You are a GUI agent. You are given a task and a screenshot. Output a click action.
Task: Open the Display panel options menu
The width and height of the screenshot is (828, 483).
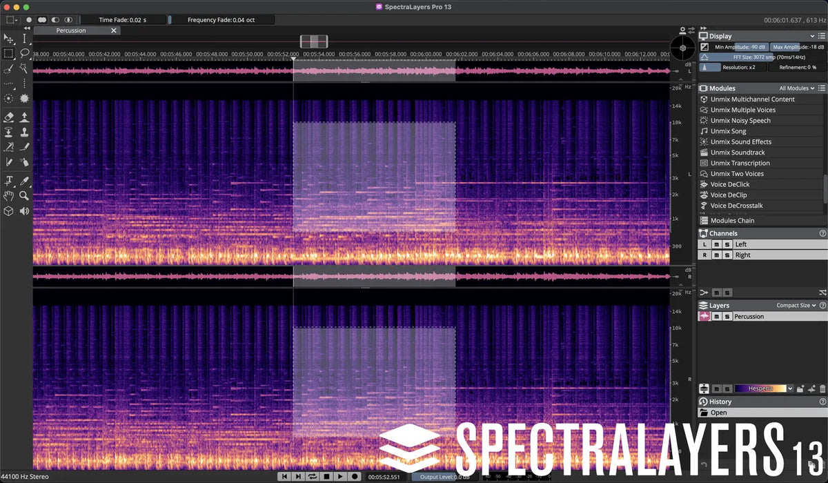(822, 36)
